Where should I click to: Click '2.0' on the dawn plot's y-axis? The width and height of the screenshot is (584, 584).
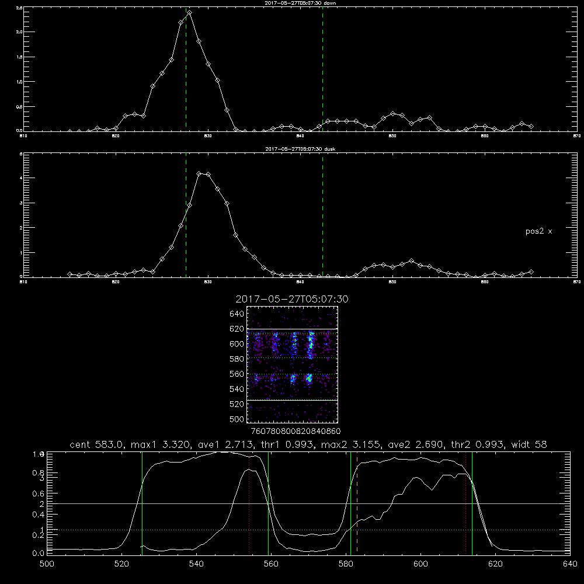pos(20,32)
